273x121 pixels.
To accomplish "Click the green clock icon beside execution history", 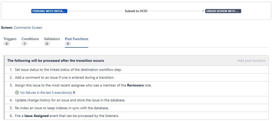I will click(x=17, y=93).
